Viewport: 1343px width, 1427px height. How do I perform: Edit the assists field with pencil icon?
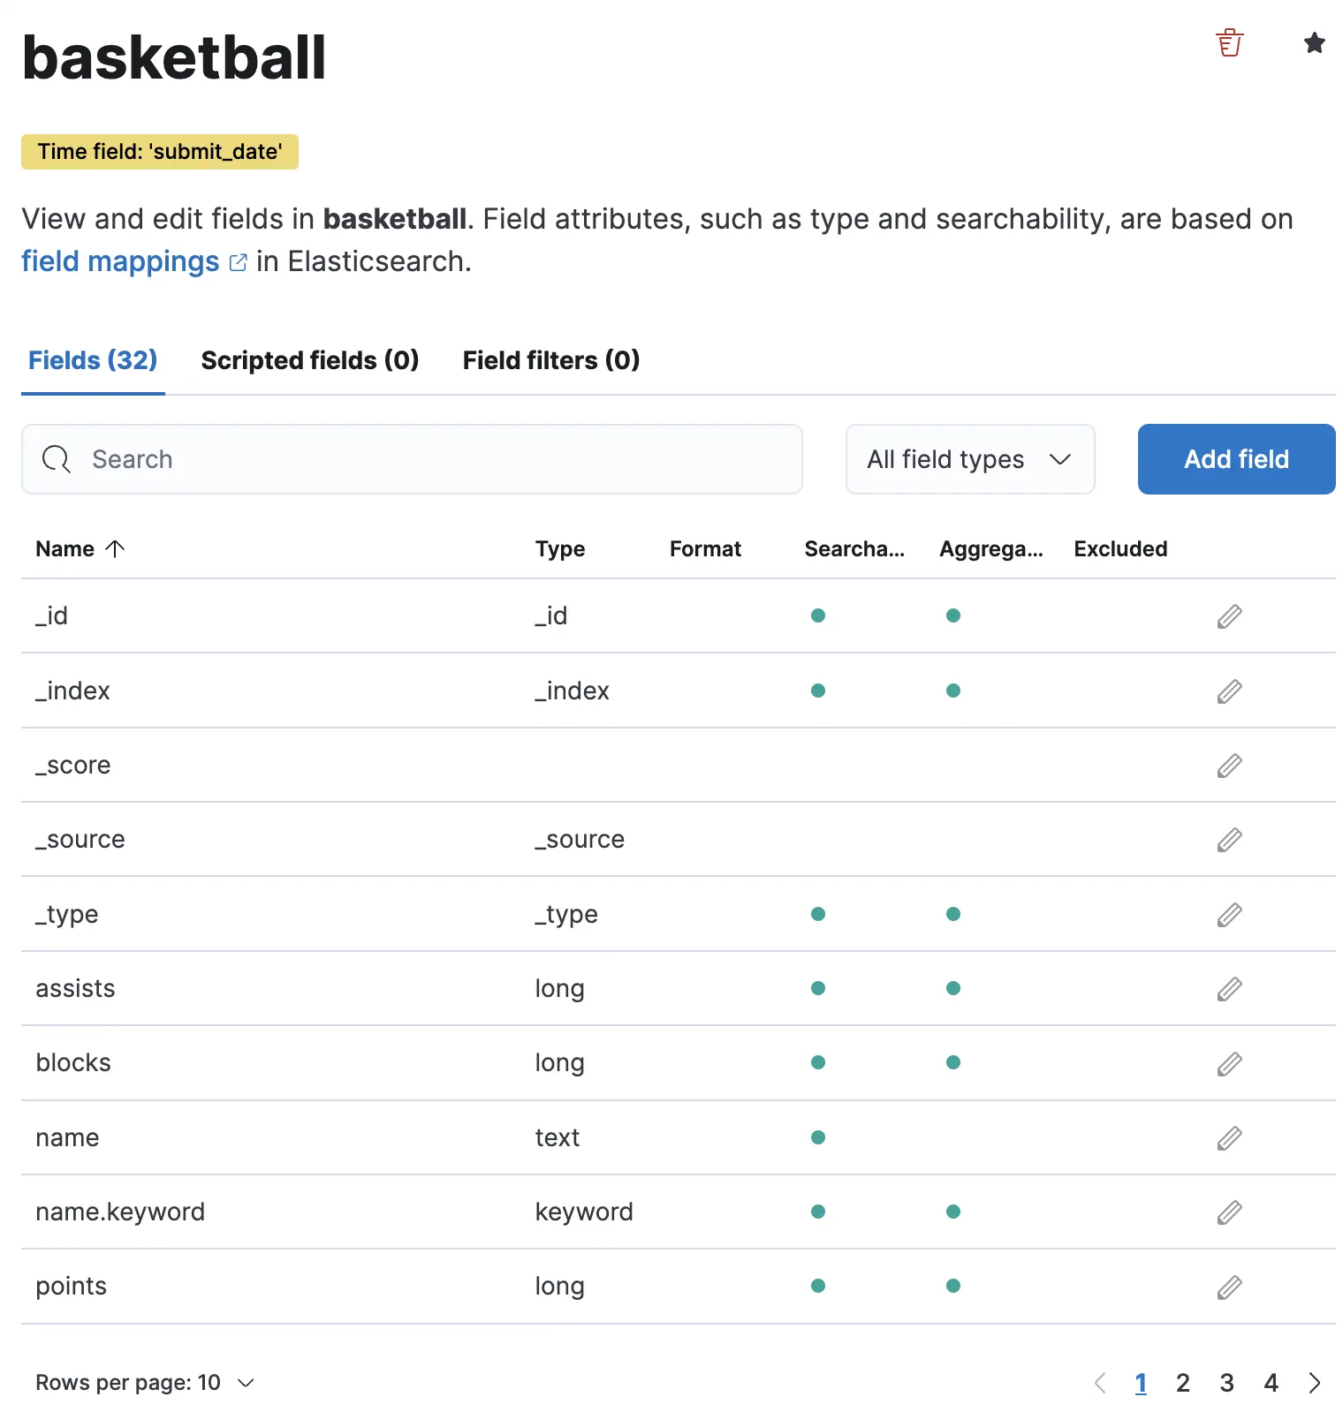[1229, 989]
